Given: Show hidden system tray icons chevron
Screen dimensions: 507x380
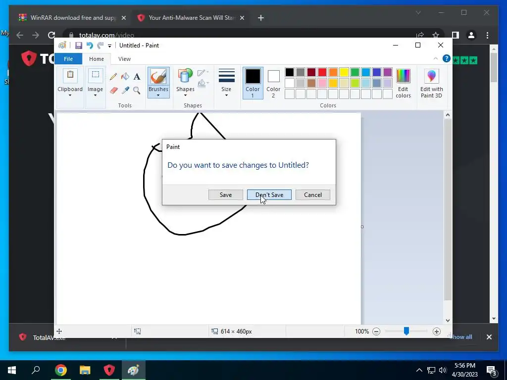Looking at the screenshot, I should [419, 370].
